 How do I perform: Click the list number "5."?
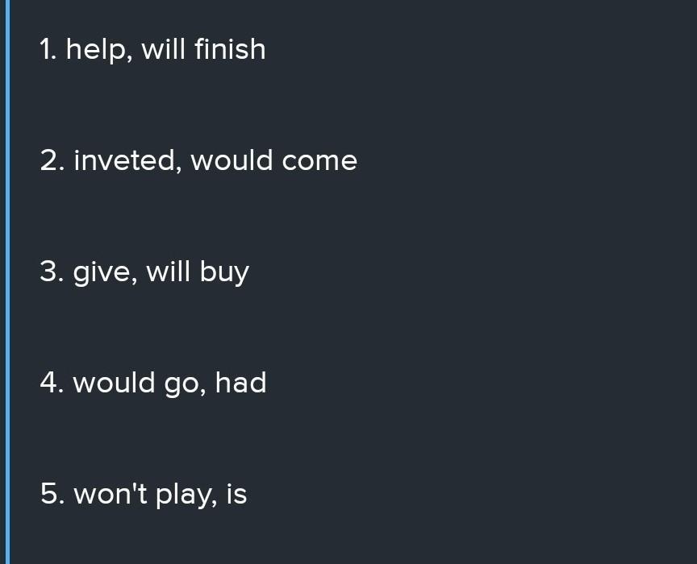(52, 493)
